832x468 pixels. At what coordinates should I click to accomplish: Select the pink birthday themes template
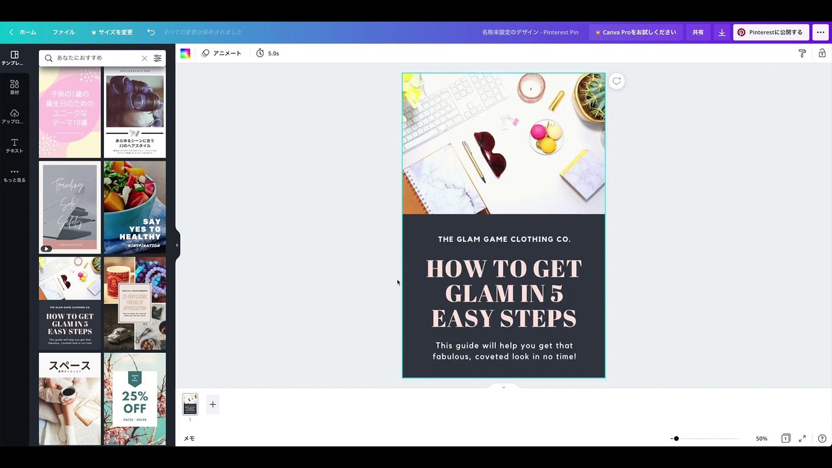click(70, 112)
